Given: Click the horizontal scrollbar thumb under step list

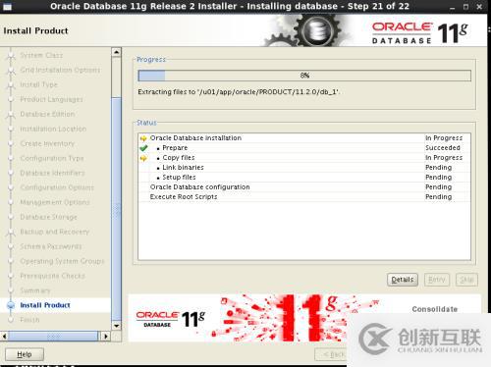Looking at the screenshot, I should 53,337.
